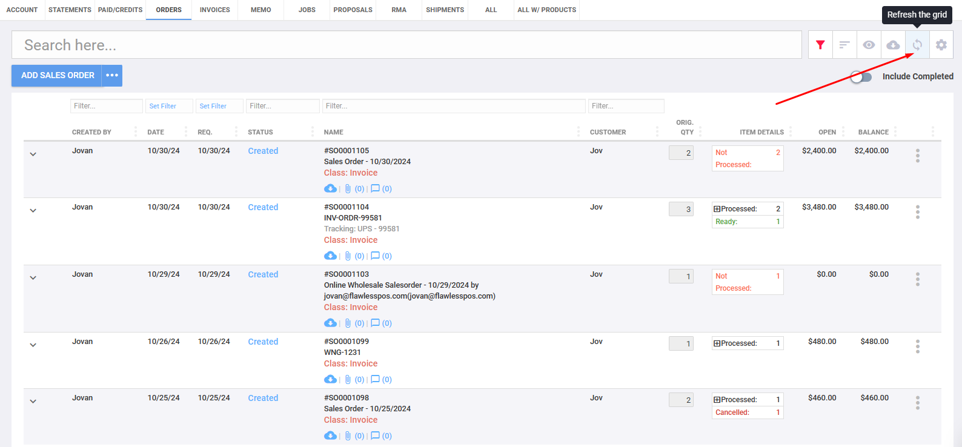Toggle the eye visibility icon in toolbar

(x=869, y=45)
